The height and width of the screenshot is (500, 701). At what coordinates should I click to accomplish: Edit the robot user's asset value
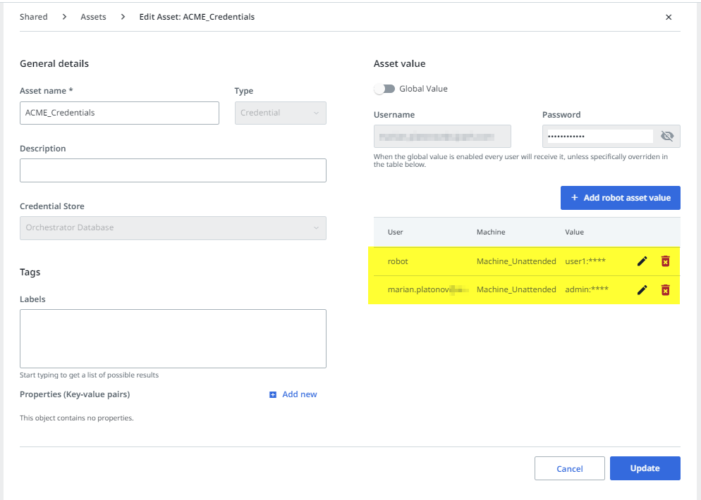(x=642, y=261)
